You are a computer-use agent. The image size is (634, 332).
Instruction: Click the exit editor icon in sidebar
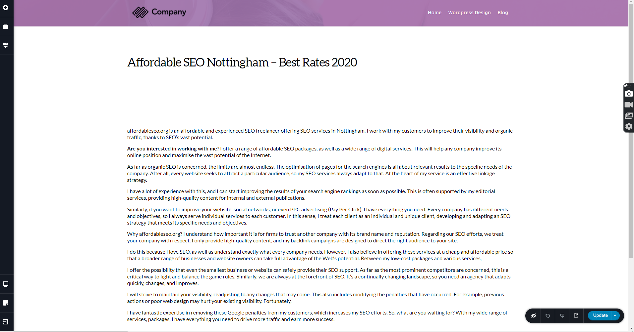pyautogui.click(x=6, y=322)
